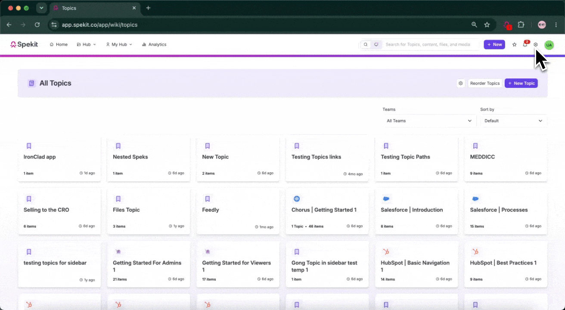Open the Sort by Default dropdown
Image resolution: width=565 pixels, height=310 pixels.
[x=513, y=121]
